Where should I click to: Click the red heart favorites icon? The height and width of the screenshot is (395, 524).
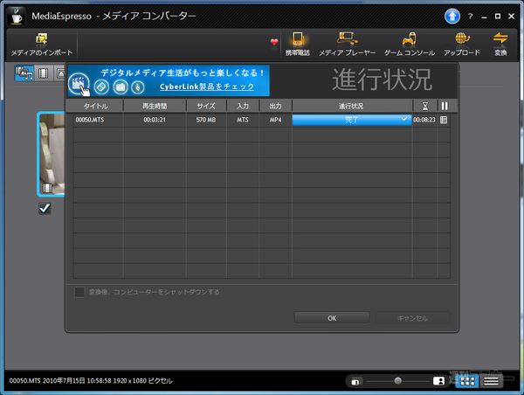(273, 41)
